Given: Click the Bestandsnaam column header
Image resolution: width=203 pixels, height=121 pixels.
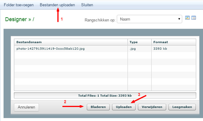Looking at the screenshot, I should pyautogui.click(x=71, y=42).
